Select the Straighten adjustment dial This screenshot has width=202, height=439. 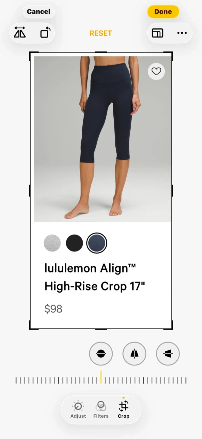pyautogui.click(x=101, y=354)
